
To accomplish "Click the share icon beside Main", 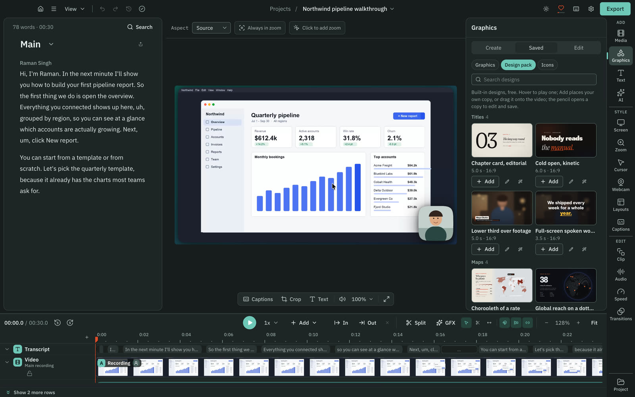I will tap(140, 44).
